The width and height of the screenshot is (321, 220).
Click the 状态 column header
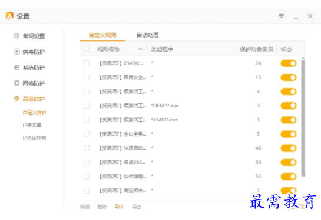pos(286,49)
